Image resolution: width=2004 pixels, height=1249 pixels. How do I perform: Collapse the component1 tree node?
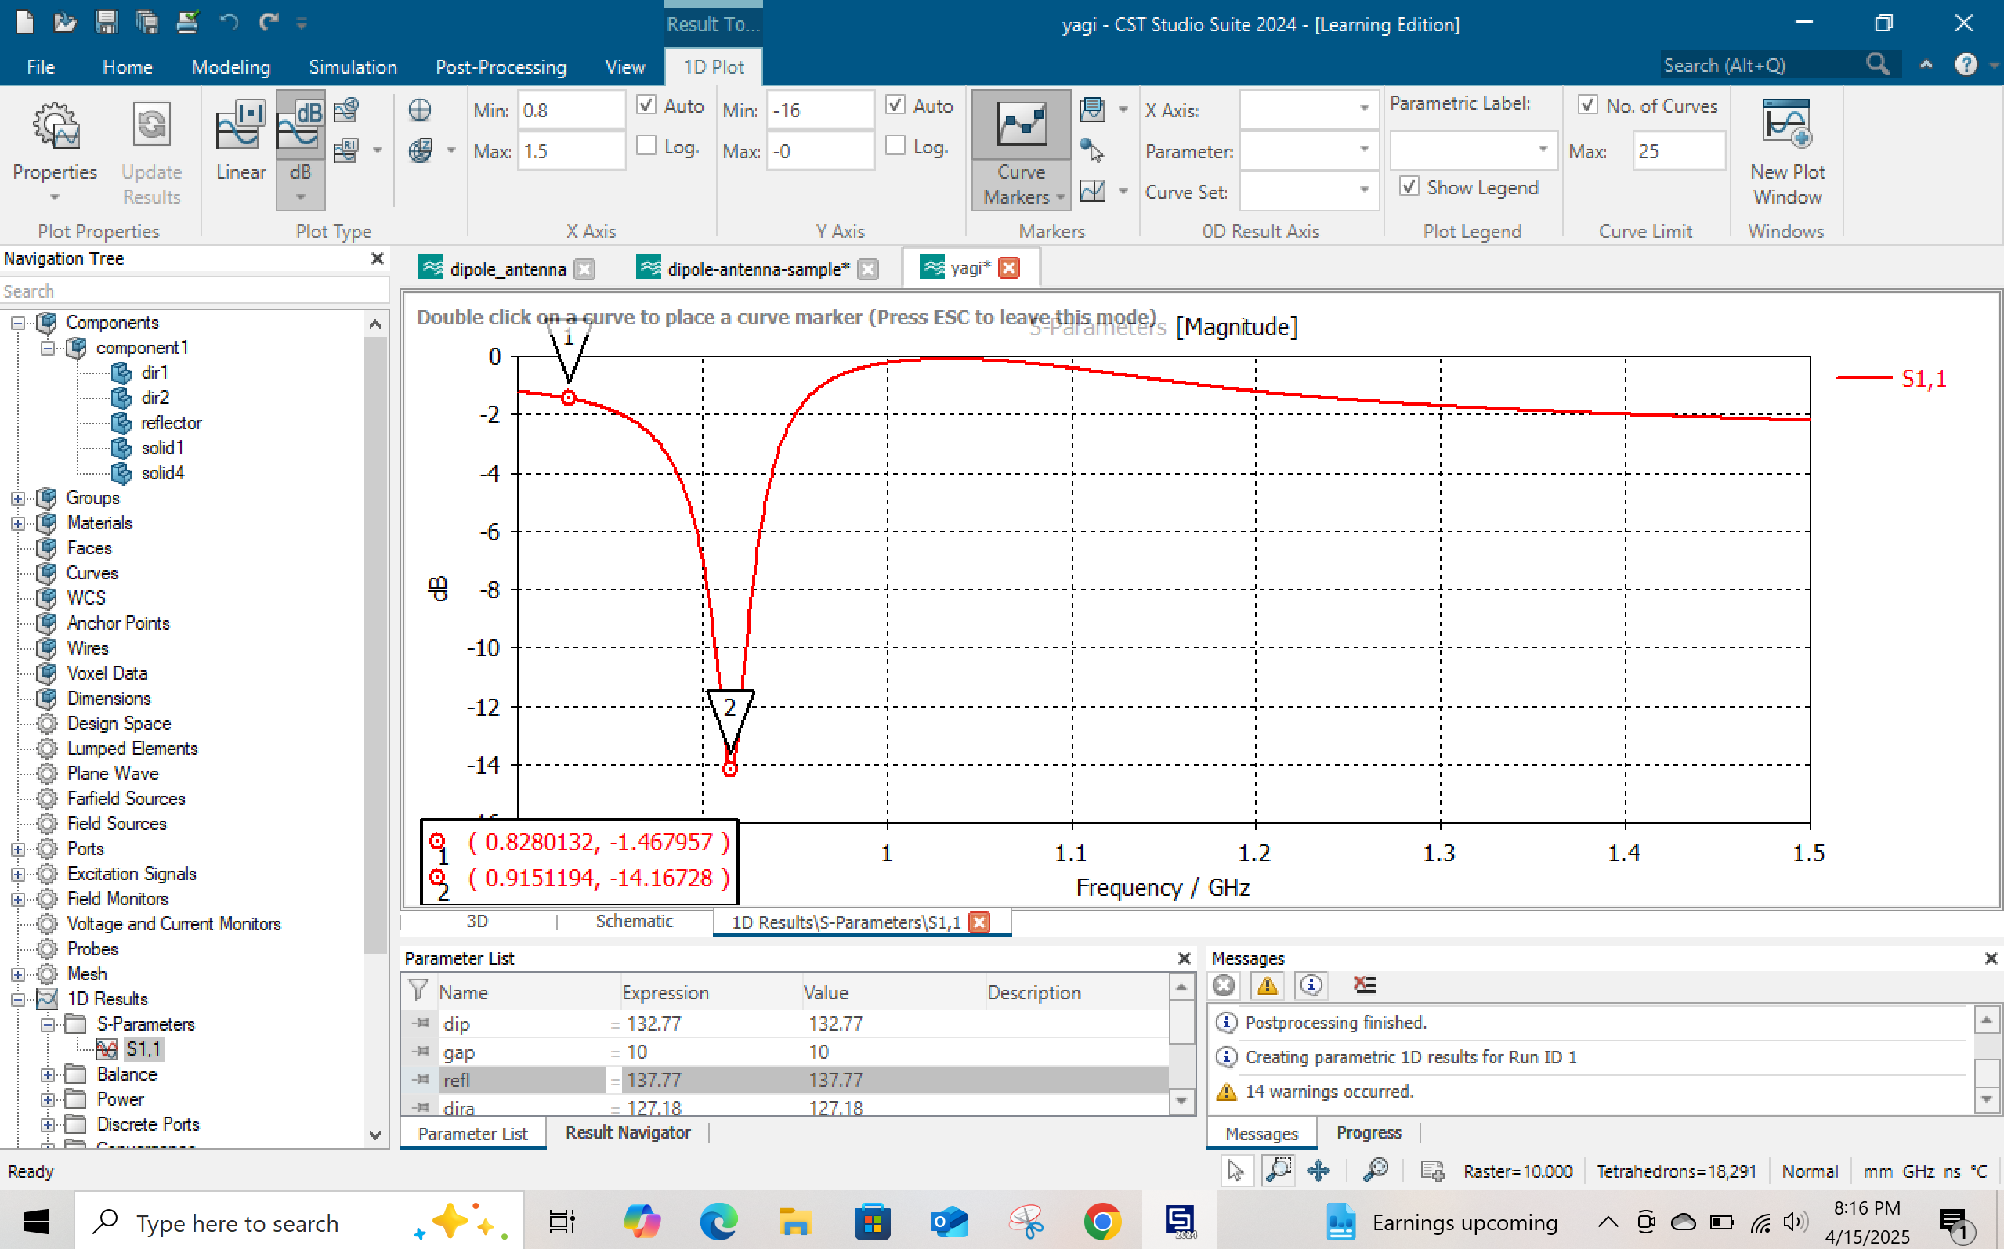coord(48,348)
